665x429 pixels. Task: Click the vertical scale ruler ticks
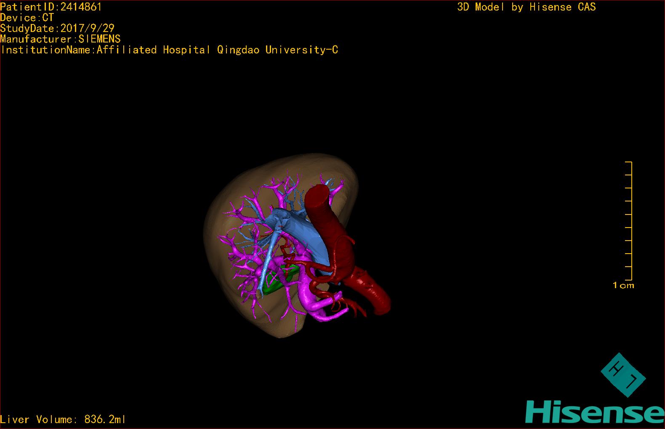(629, 221)
